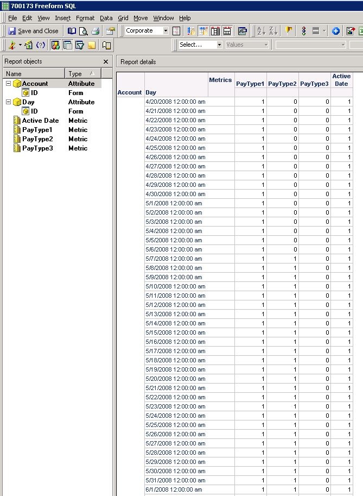Image resolution: width=363 pixels, height=496 pixels.
Task: Open the Format menu
Action: click(x=85, y=18)
